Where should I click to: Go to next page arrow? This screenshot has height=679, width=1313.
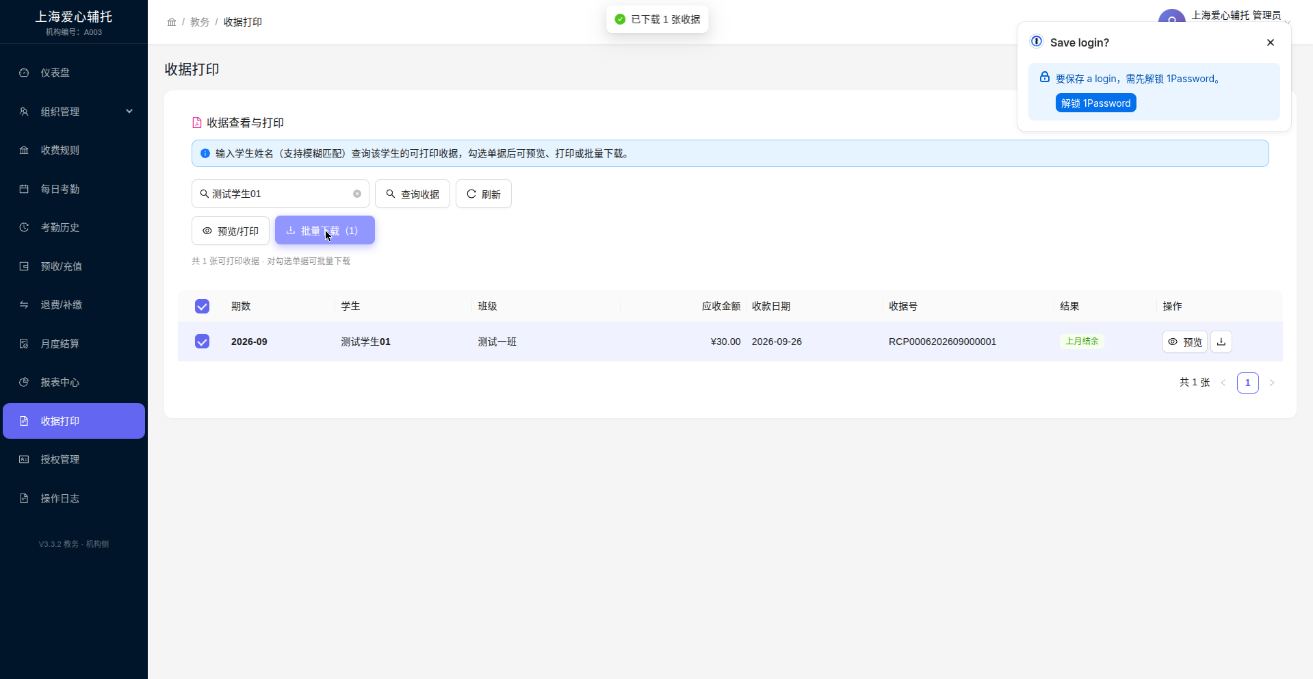point(1272,383)
